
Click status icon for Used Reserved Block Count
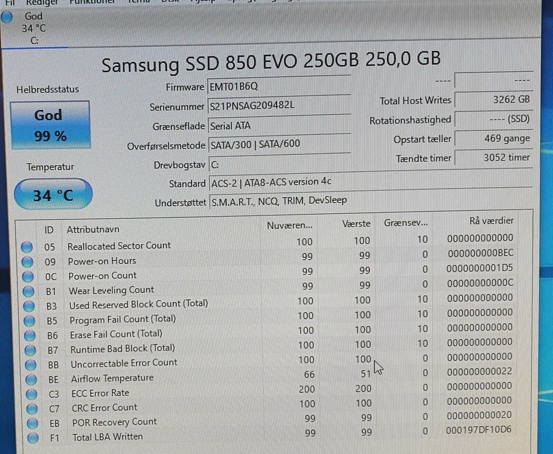point(29,306)
